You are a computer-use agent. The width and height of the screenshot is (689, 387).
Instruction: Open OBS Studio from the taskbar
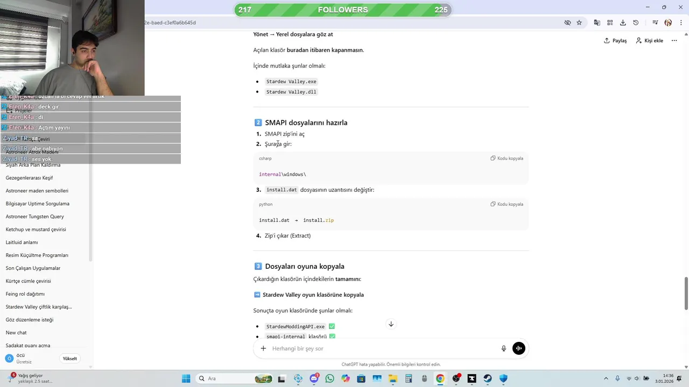[x=456, y=378]
